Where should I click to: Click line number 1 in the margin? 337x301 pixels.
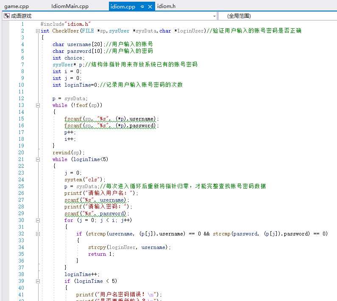pyautogui.click(x=22, y=24)
